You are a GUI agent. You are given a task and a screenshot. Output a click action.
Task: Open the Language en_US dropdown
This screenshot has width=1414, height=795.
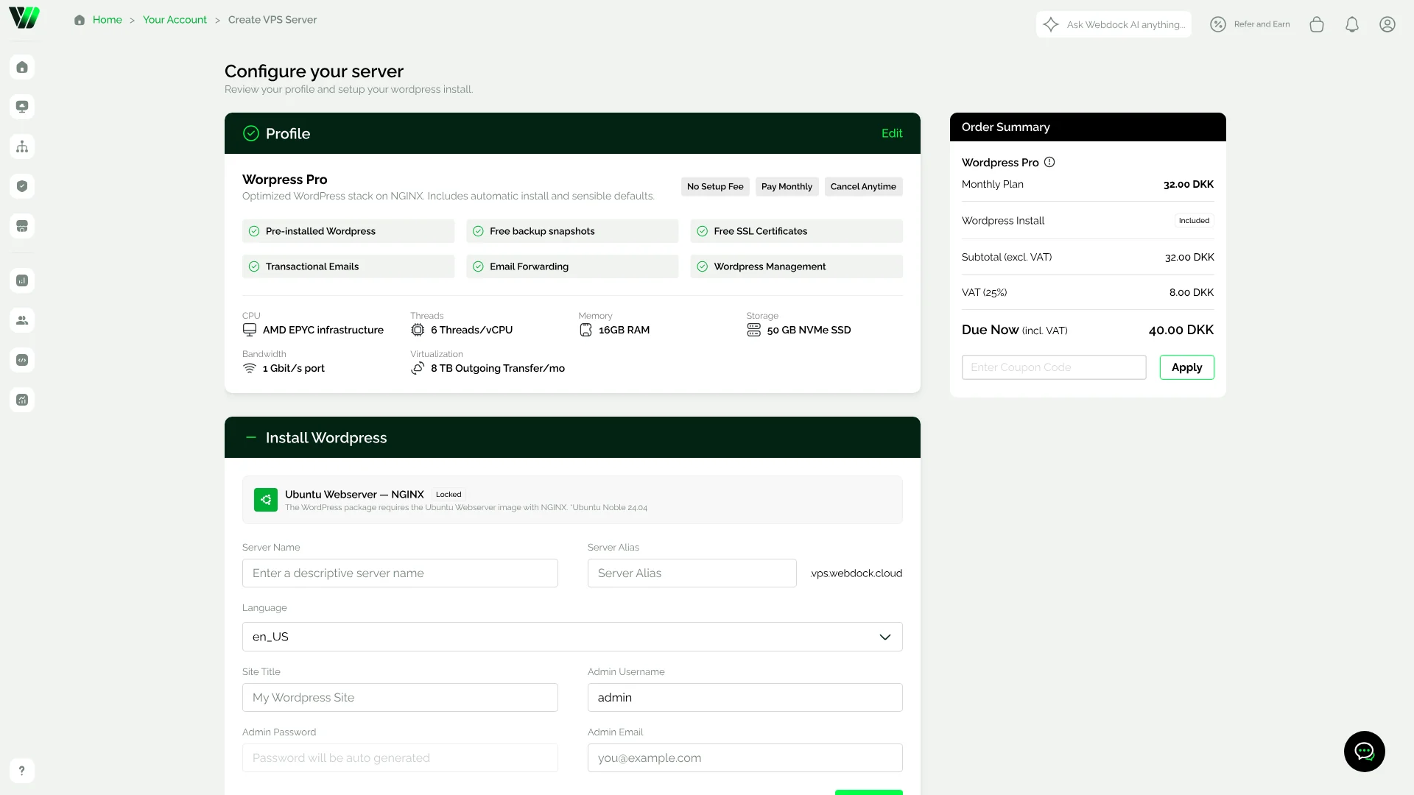572,637
